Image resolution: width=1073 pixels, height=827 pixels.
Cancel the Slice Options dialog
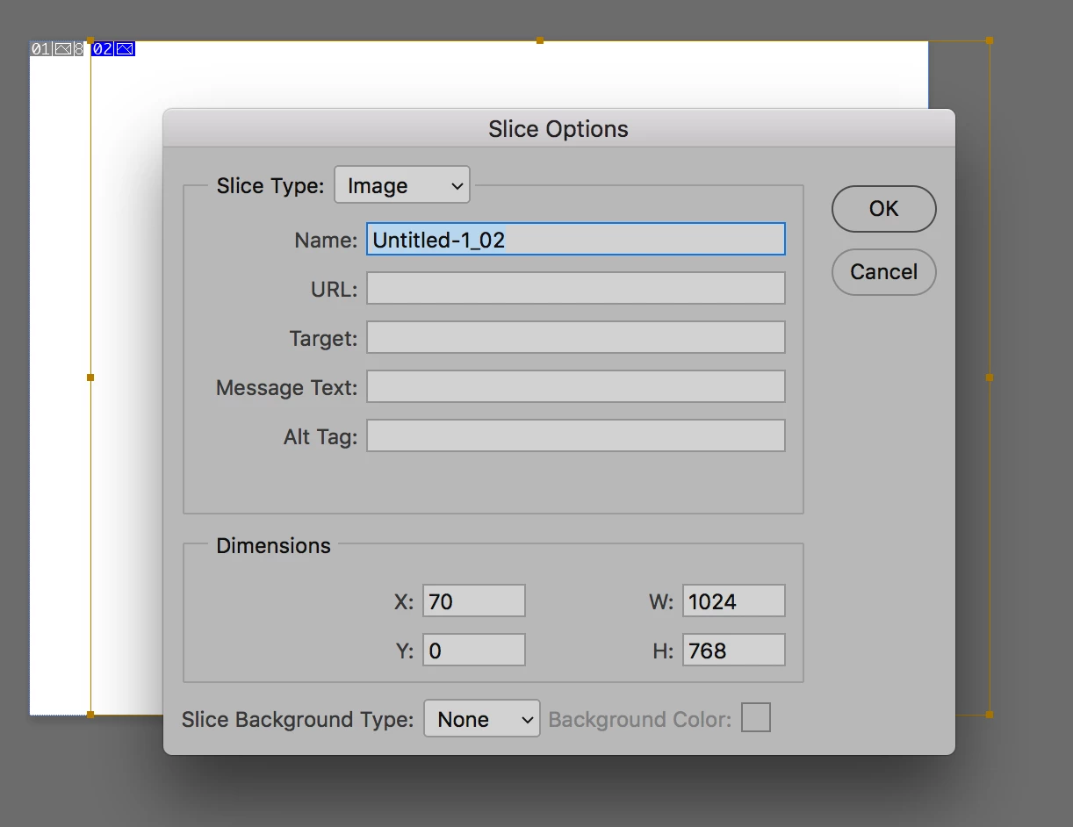883,272
